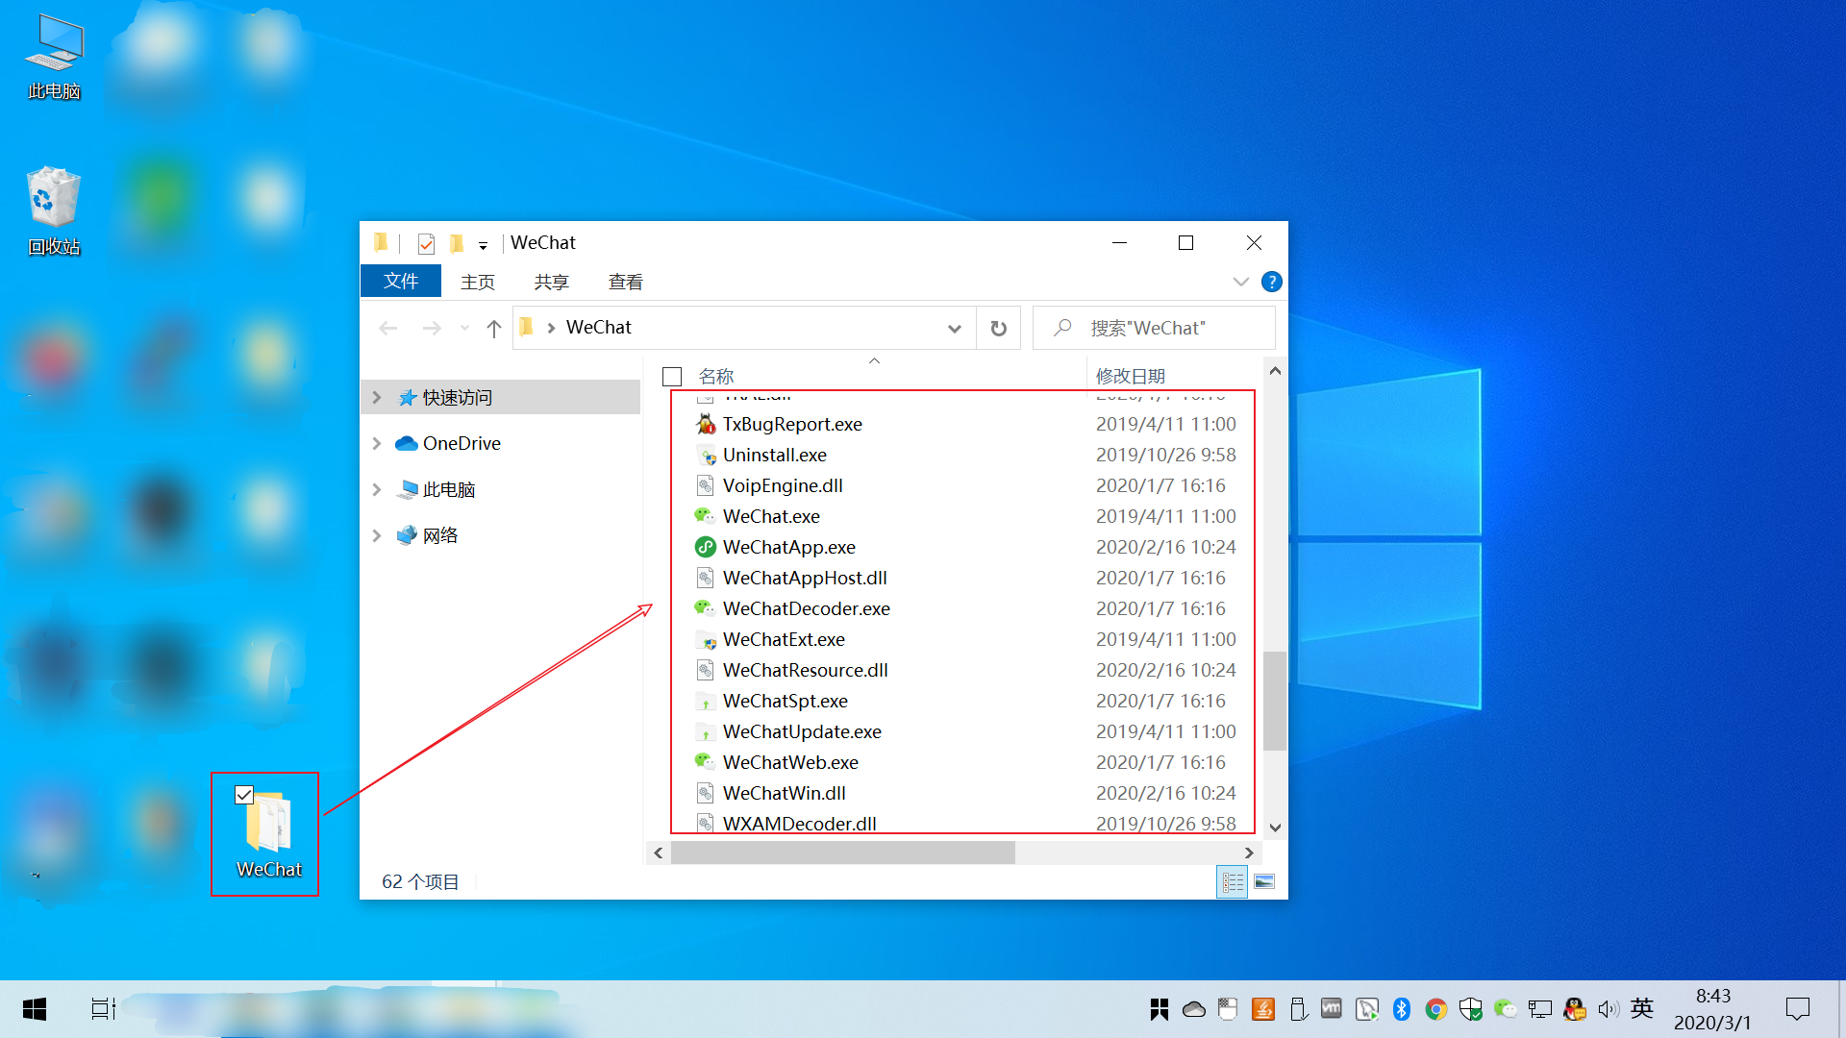Open the 查看 ribbon tab

(625, 282)
